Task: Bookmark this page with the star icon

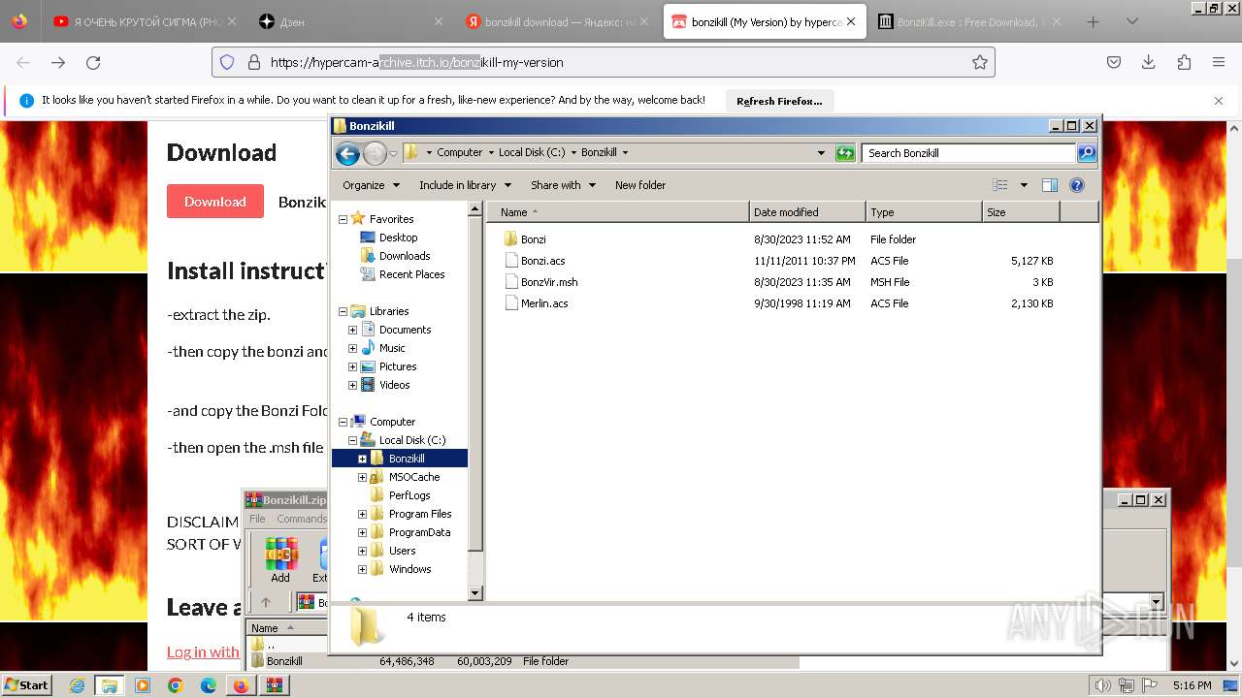Action: coord(980,62)
